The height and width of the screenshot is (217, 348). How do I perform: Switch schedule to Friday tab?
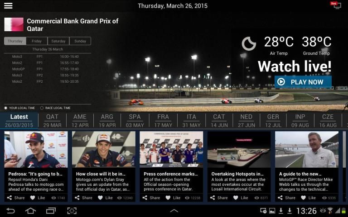pos(37,41)
